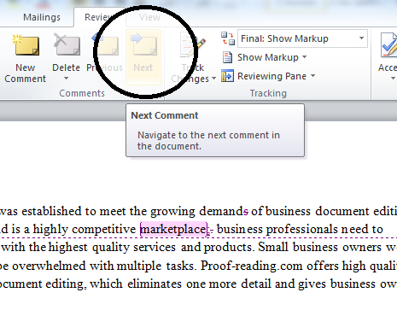Click the Show Markup document icon
Image resolution: width=397 pixels, height=316 pixels.
(227, 57)
